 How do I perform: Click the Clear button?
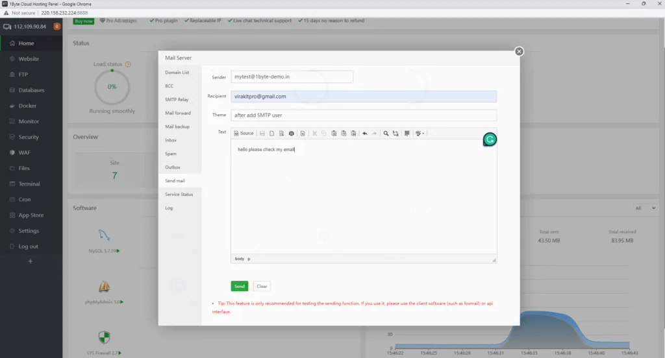(262, 286)
